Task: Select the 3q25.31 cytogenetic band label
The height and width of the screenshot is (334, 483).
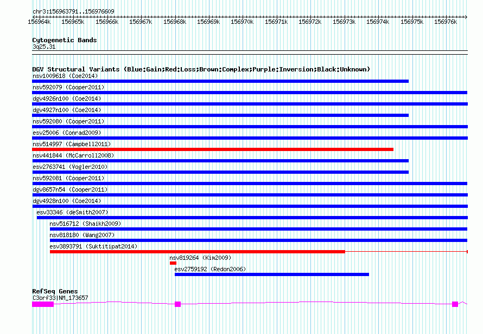Action: click(x=44, y=47)
